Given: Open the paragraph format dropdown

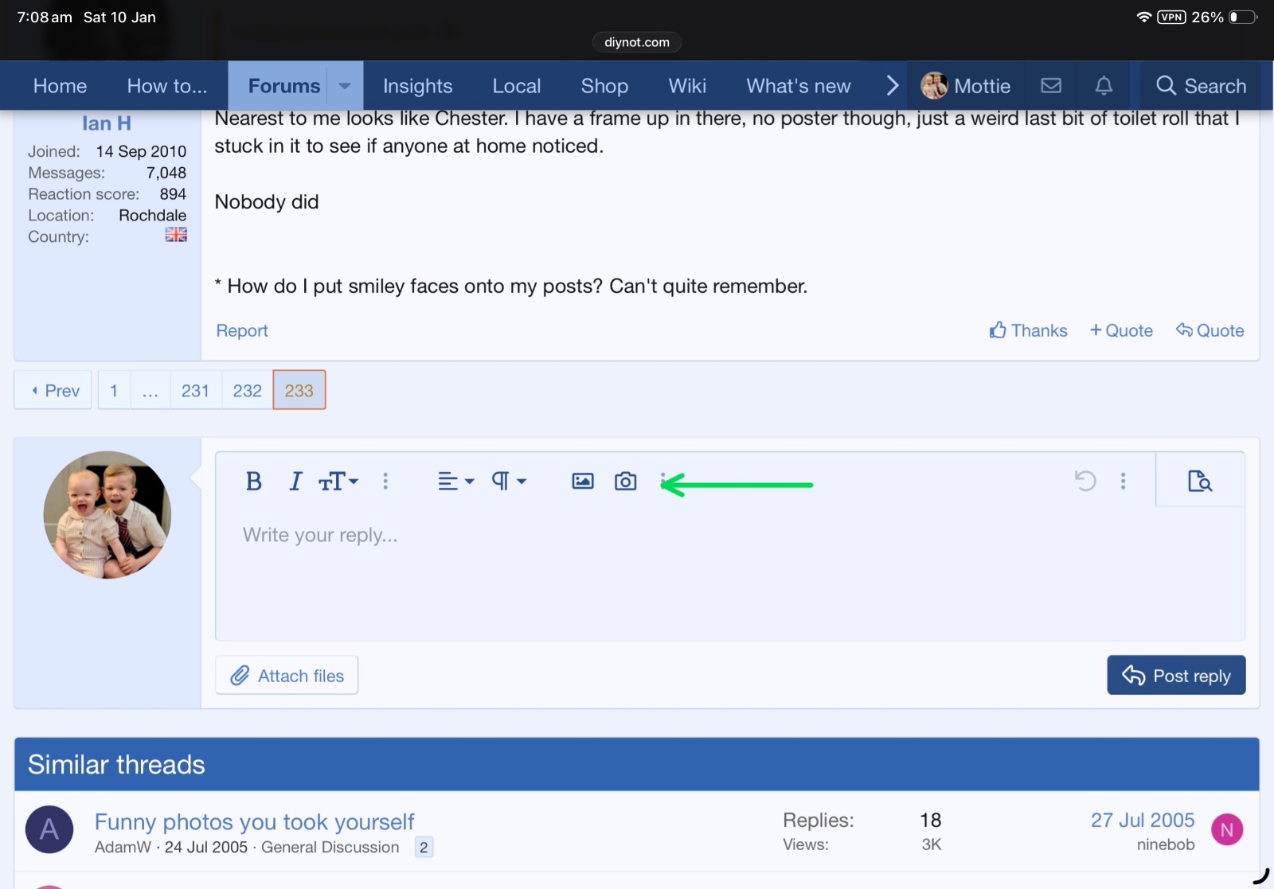Looking at the screenshot, I should (509, 482).
